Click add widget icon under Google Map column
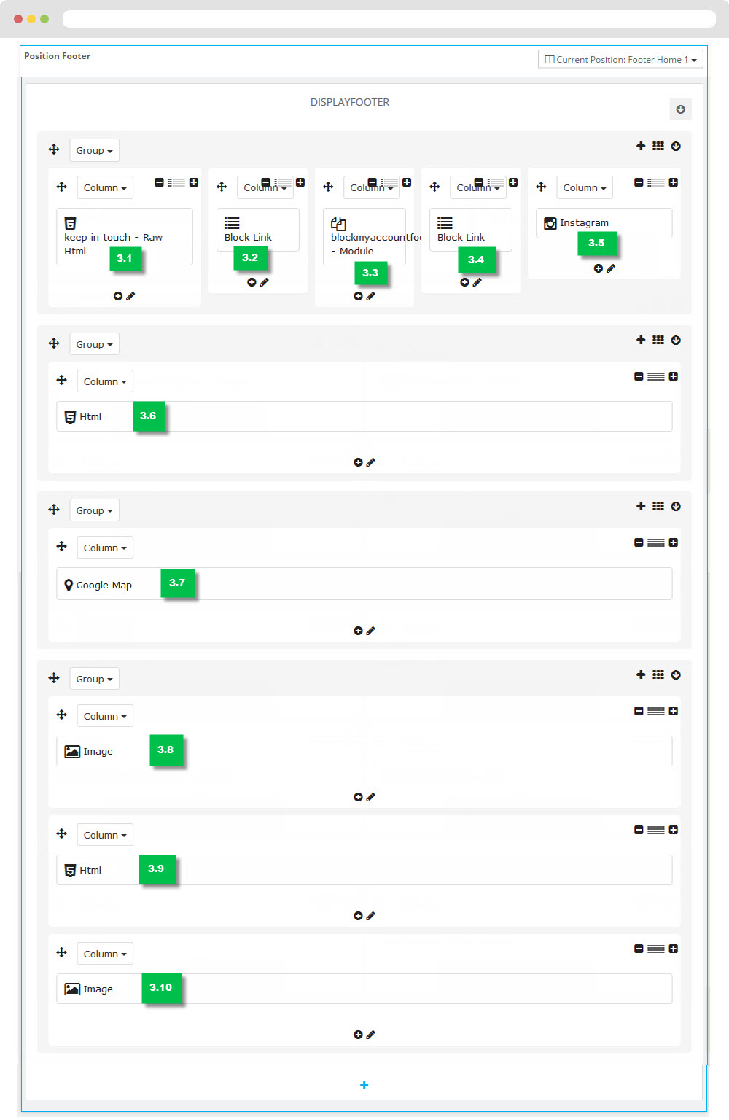Image resolution: width=729 pixels, height=1120 pixels. (x=358, y=631)
